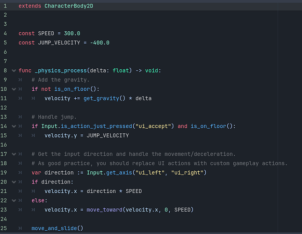Screen dimensions: 302x234
Task: Collapse the _physics_process function fold arrow
Action: click(x=14, y=71)
